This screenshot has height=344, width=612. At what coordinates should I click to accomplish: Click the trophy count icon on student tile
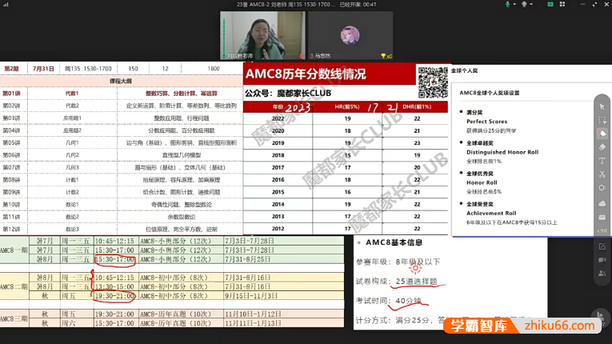click(386, 56)
